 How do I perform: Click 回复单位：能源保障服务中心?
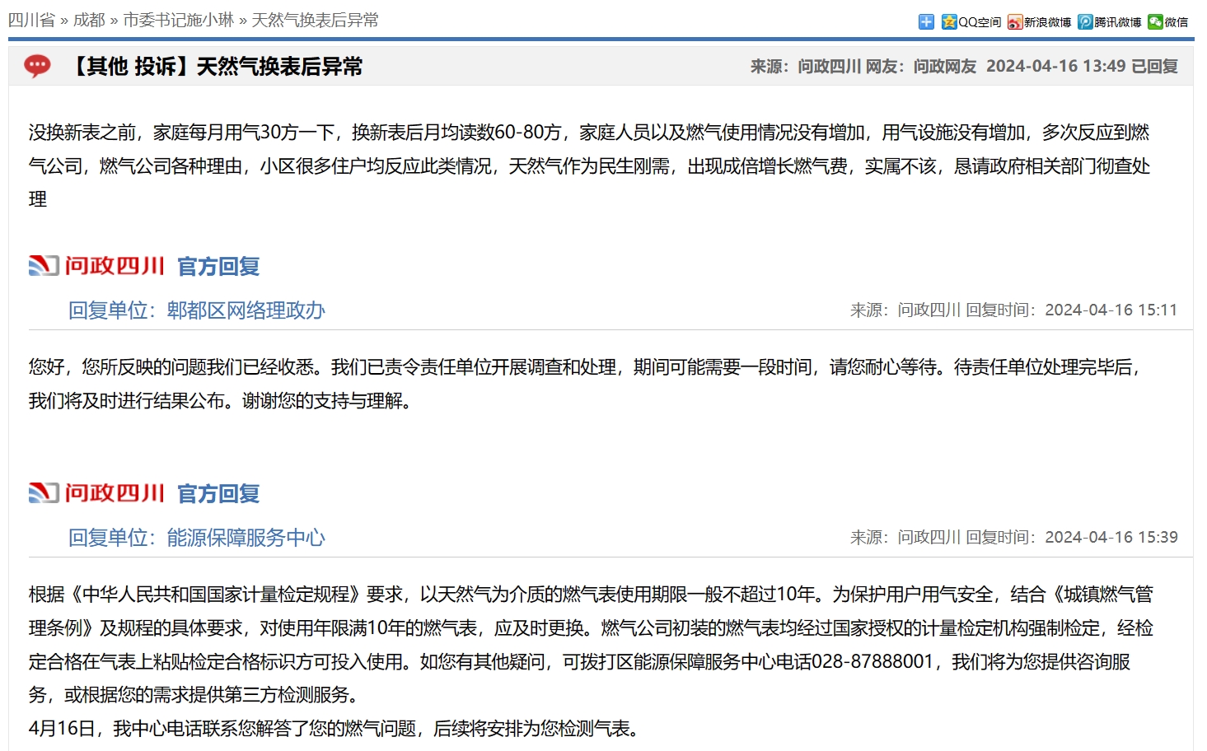click(197, 538)
